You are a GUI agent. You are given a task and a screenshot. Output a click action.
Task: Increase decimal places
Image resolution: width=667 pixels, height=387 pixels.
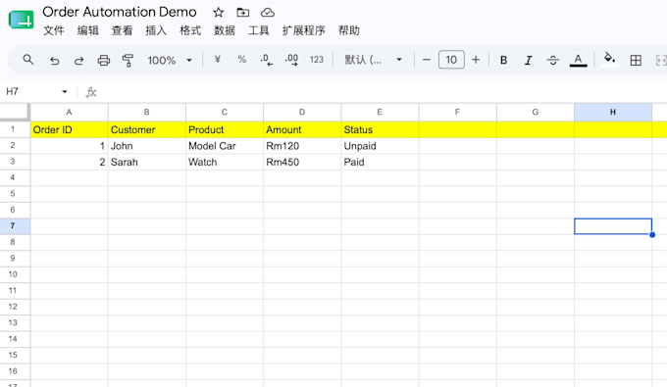pos(292,60)
